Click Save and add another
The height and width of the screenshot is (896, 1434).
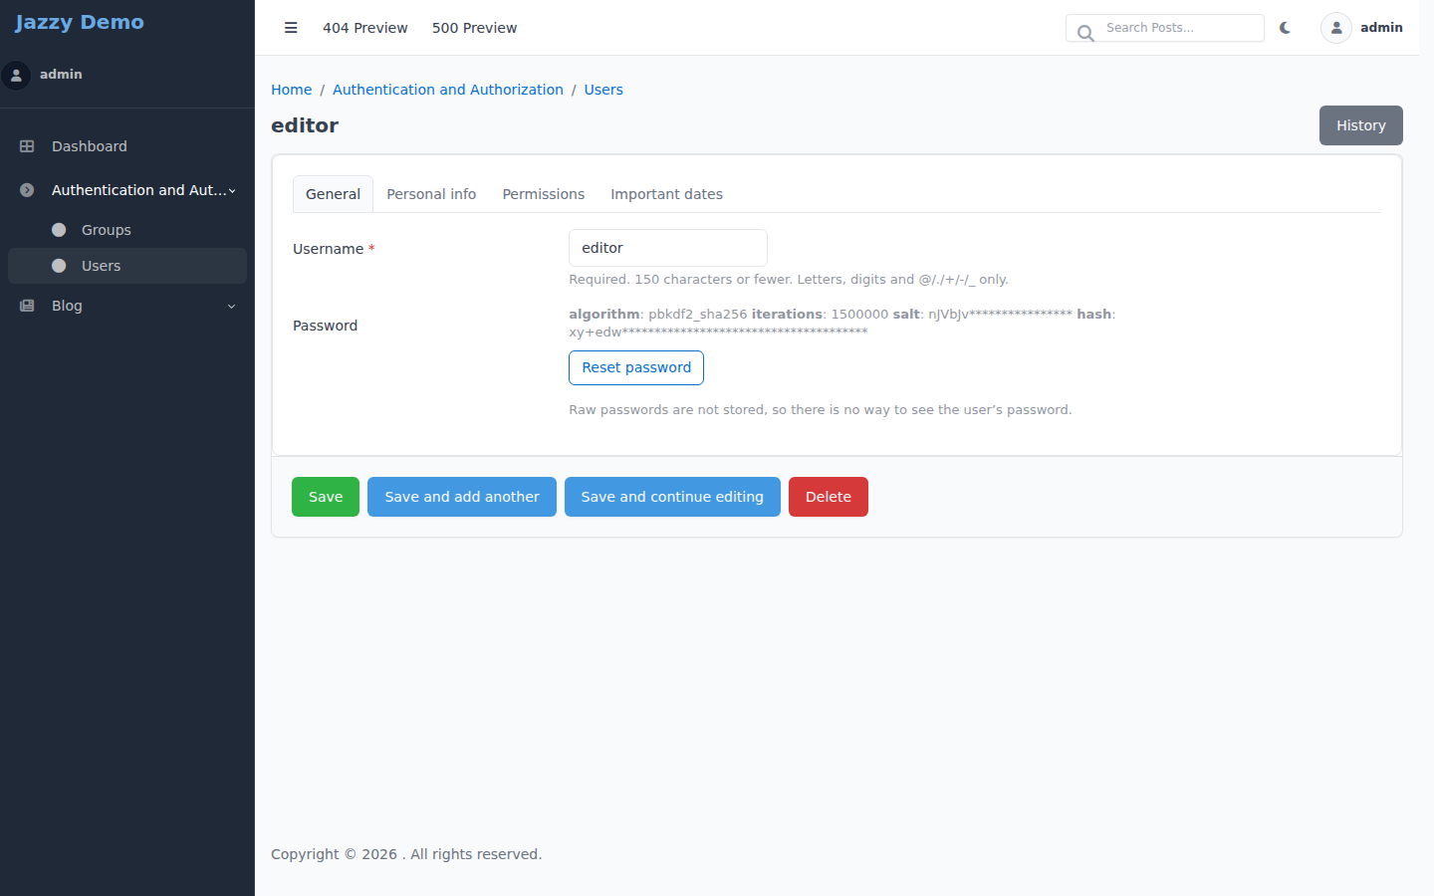click(462, 497)
